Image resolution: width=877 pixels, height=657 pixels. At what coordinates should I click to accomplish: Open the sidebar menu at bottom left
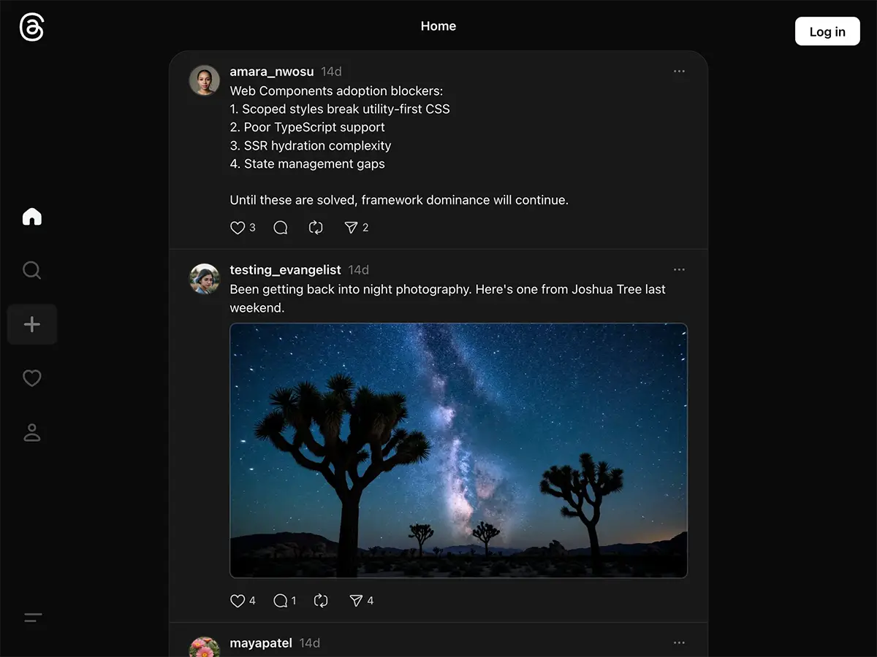(x=31, y=618)
